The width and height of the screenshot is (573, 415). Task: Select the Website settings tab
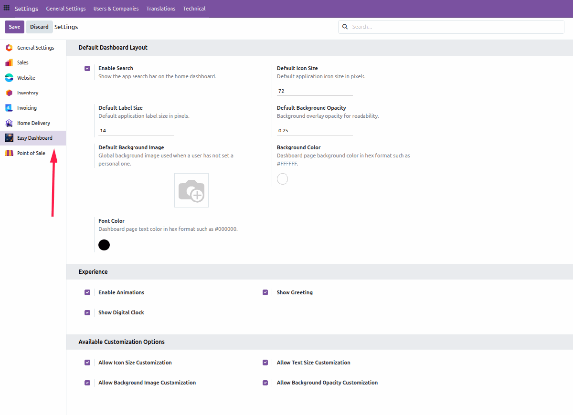click(33, 78)
